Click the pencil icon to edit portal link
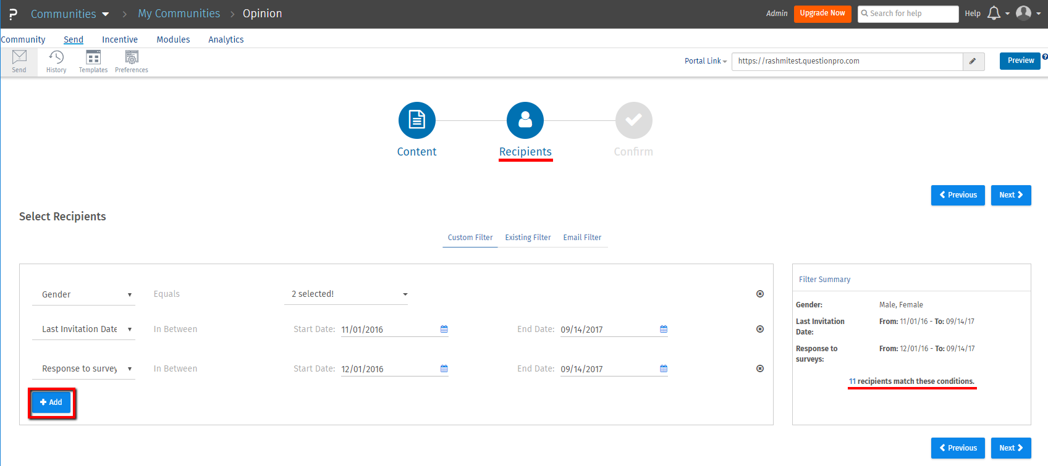1048x466 pixels. pos(973,61)
